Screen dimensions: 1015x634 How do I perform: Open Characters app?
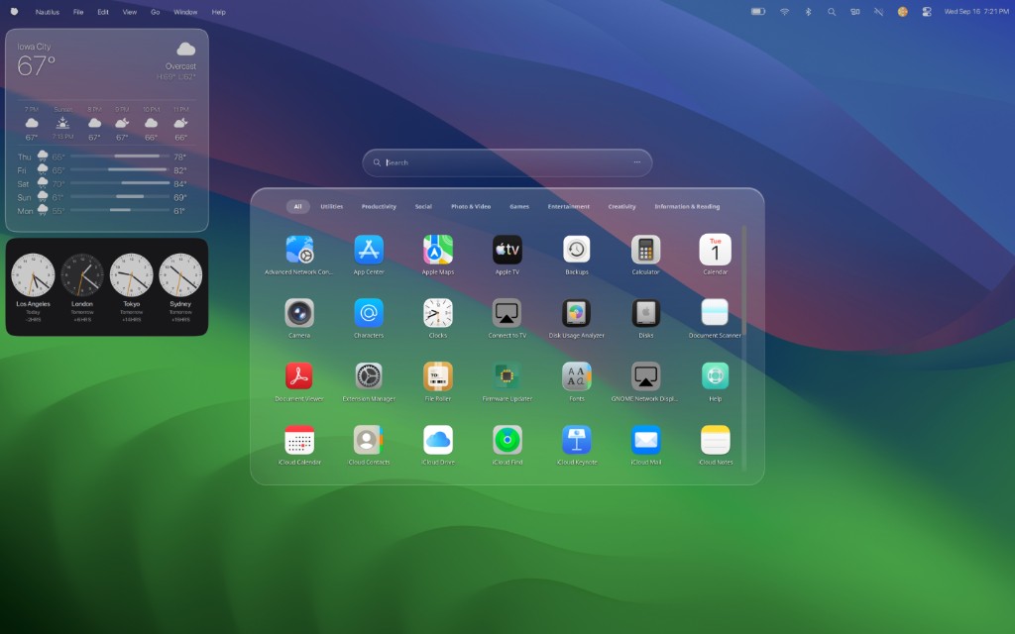coord(369,313)
